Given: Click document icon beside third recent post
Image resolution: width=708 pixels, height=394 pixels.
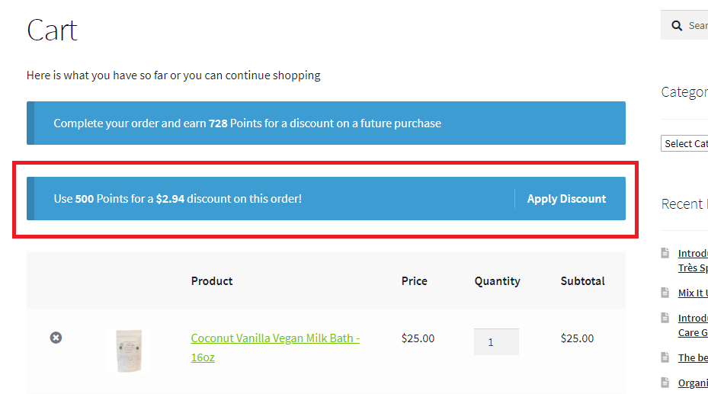Looking at the screenshot, I should click(x=665, y=318).
